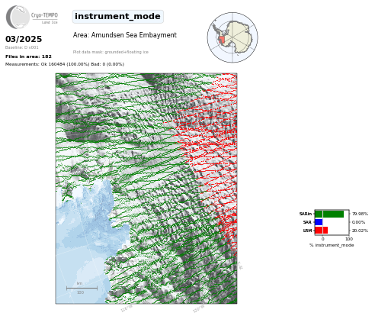Image resolution: width=375 pixels, height=313 pixels.
Task: Click the green SARIn bar
Action: (329, 214)
